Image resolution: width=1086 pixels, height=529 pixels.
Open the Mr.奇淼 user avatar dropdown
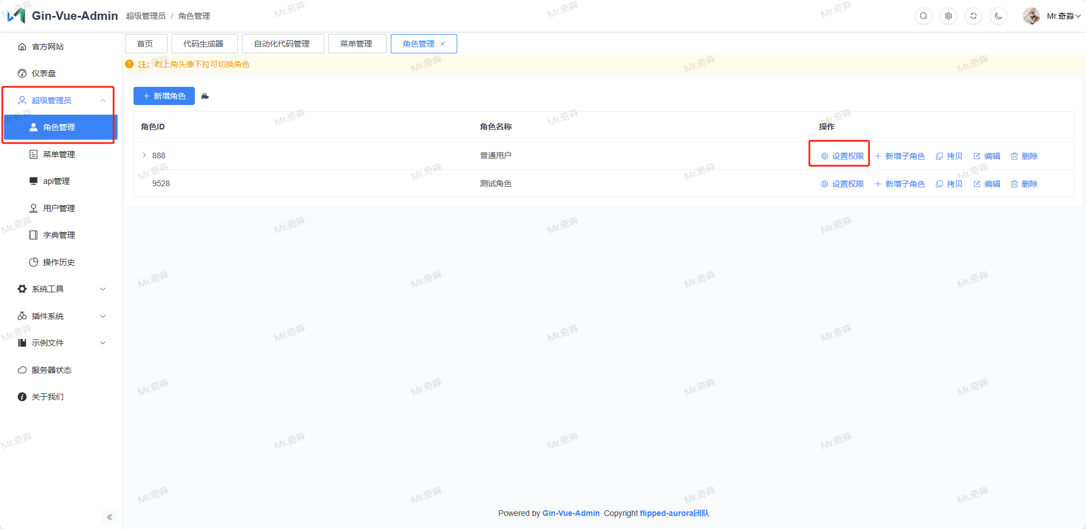(1051, 16)
